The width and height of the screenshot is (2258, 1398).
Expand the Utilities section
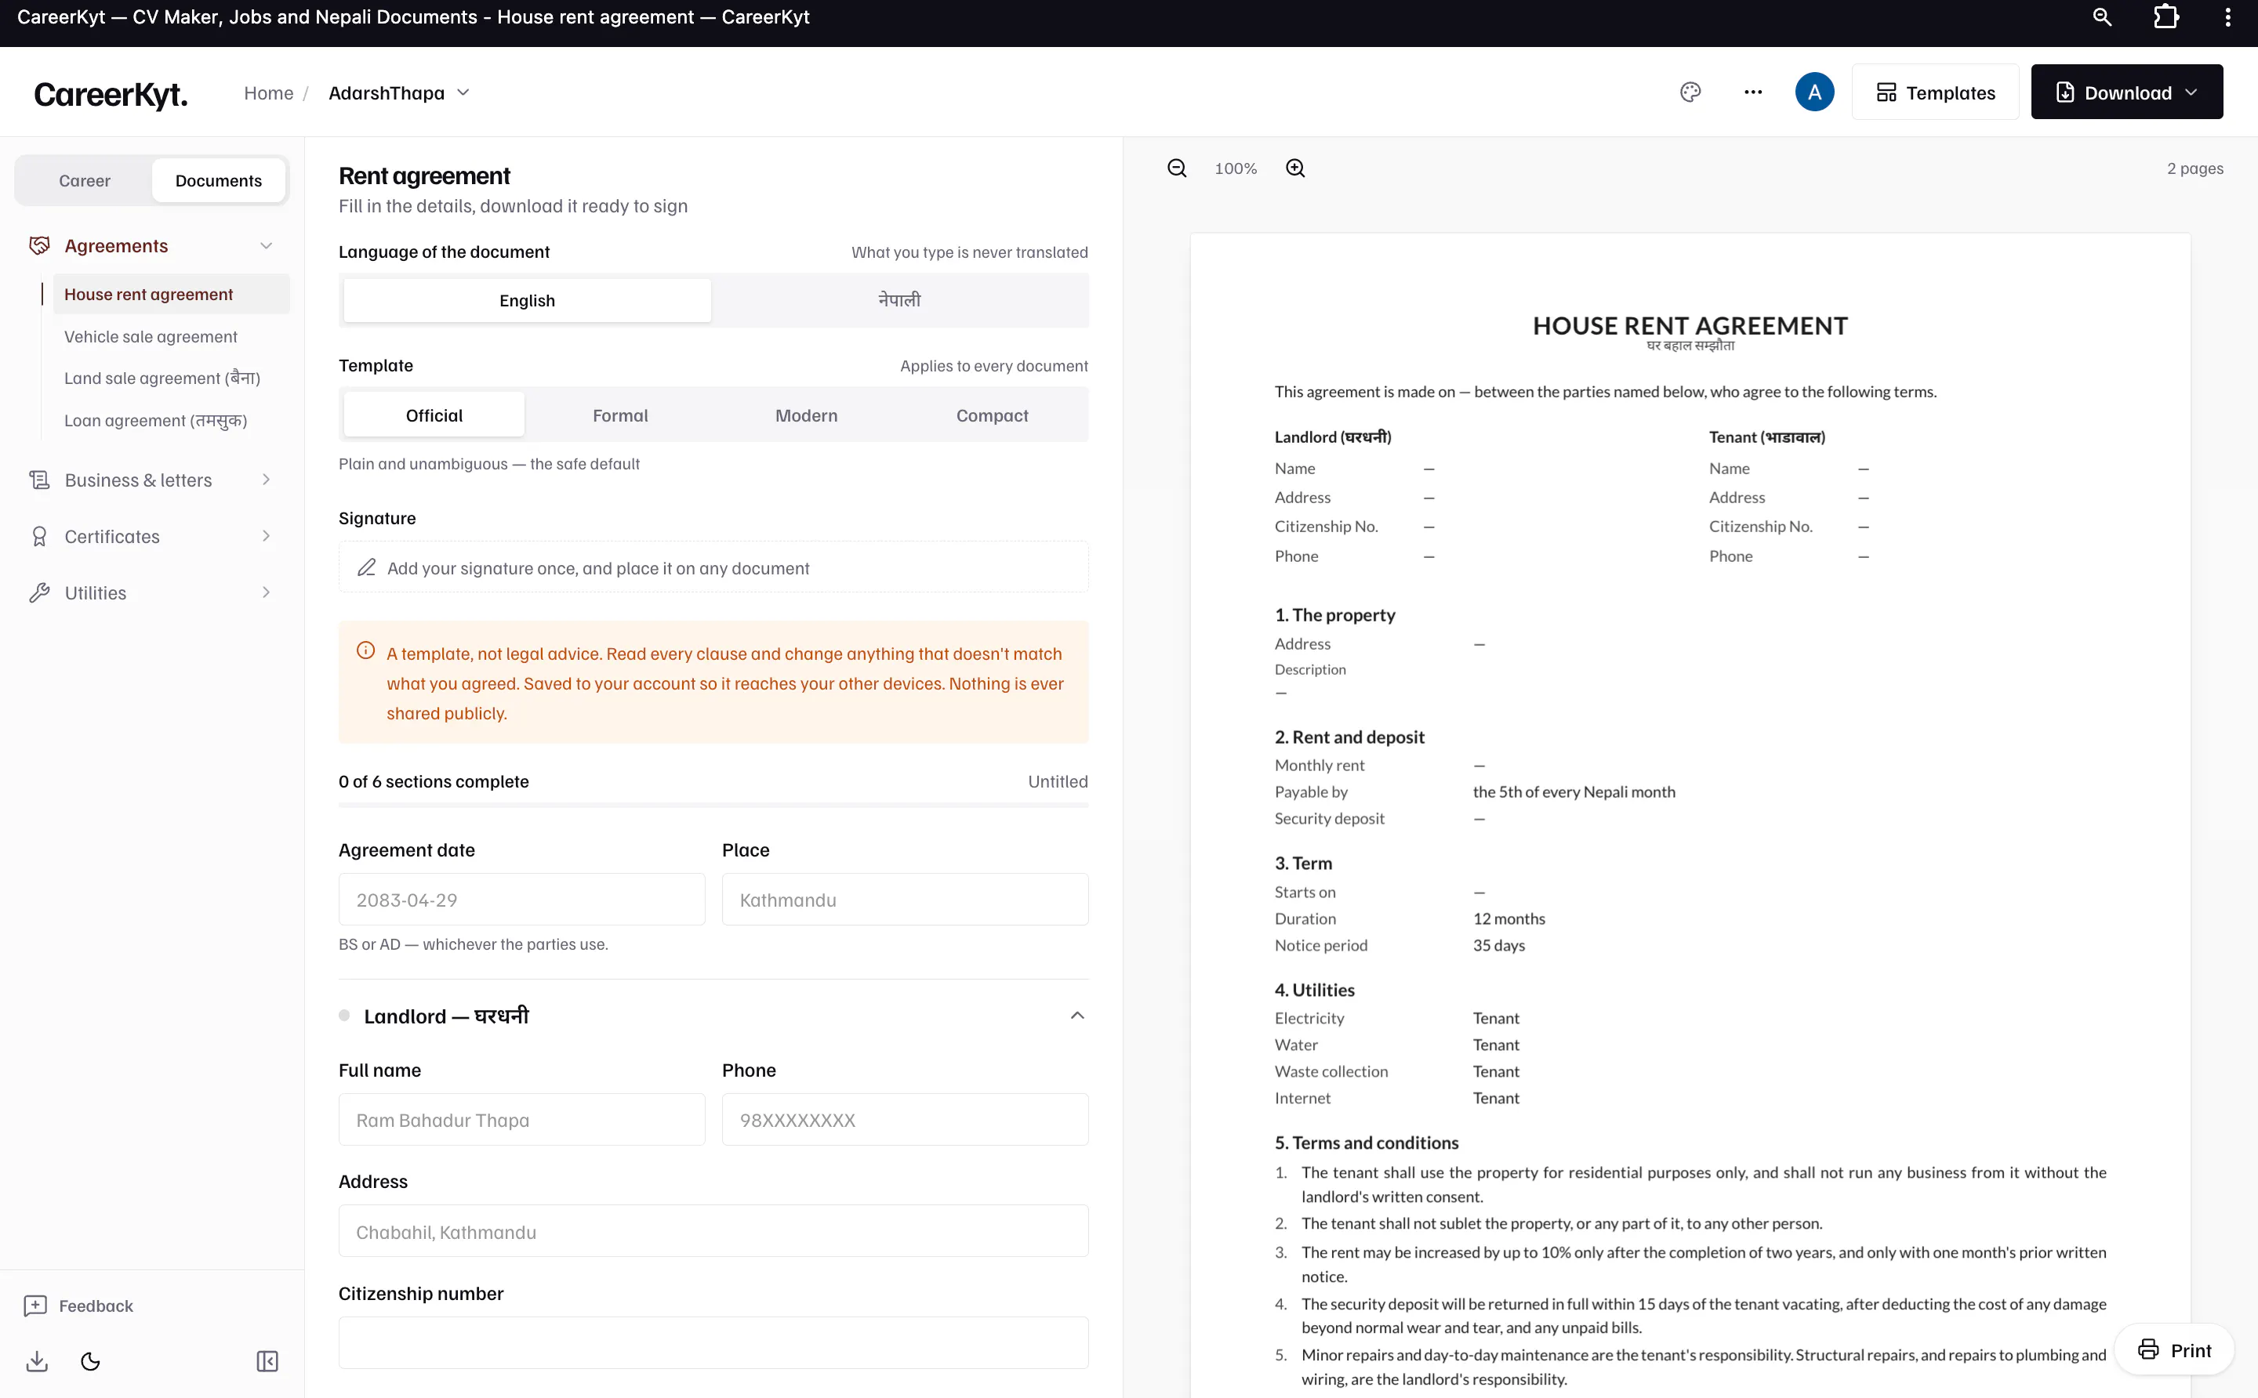(x=267, y=592)
